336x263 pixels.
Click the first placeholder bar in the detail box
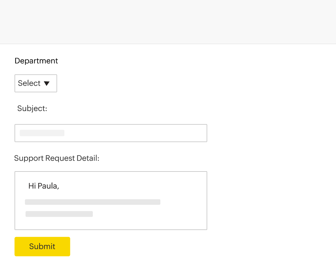pos(92,202)
